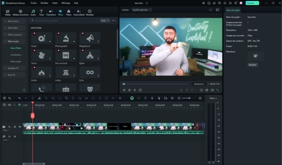Viewport: 282px width, 165px height.
Task: Take a snapshot of preview
Action: (207, 90)
